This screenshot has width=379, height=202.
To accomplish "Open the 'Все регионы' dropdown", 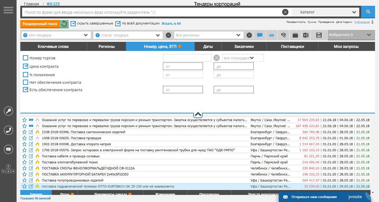I will click(208, 35).
